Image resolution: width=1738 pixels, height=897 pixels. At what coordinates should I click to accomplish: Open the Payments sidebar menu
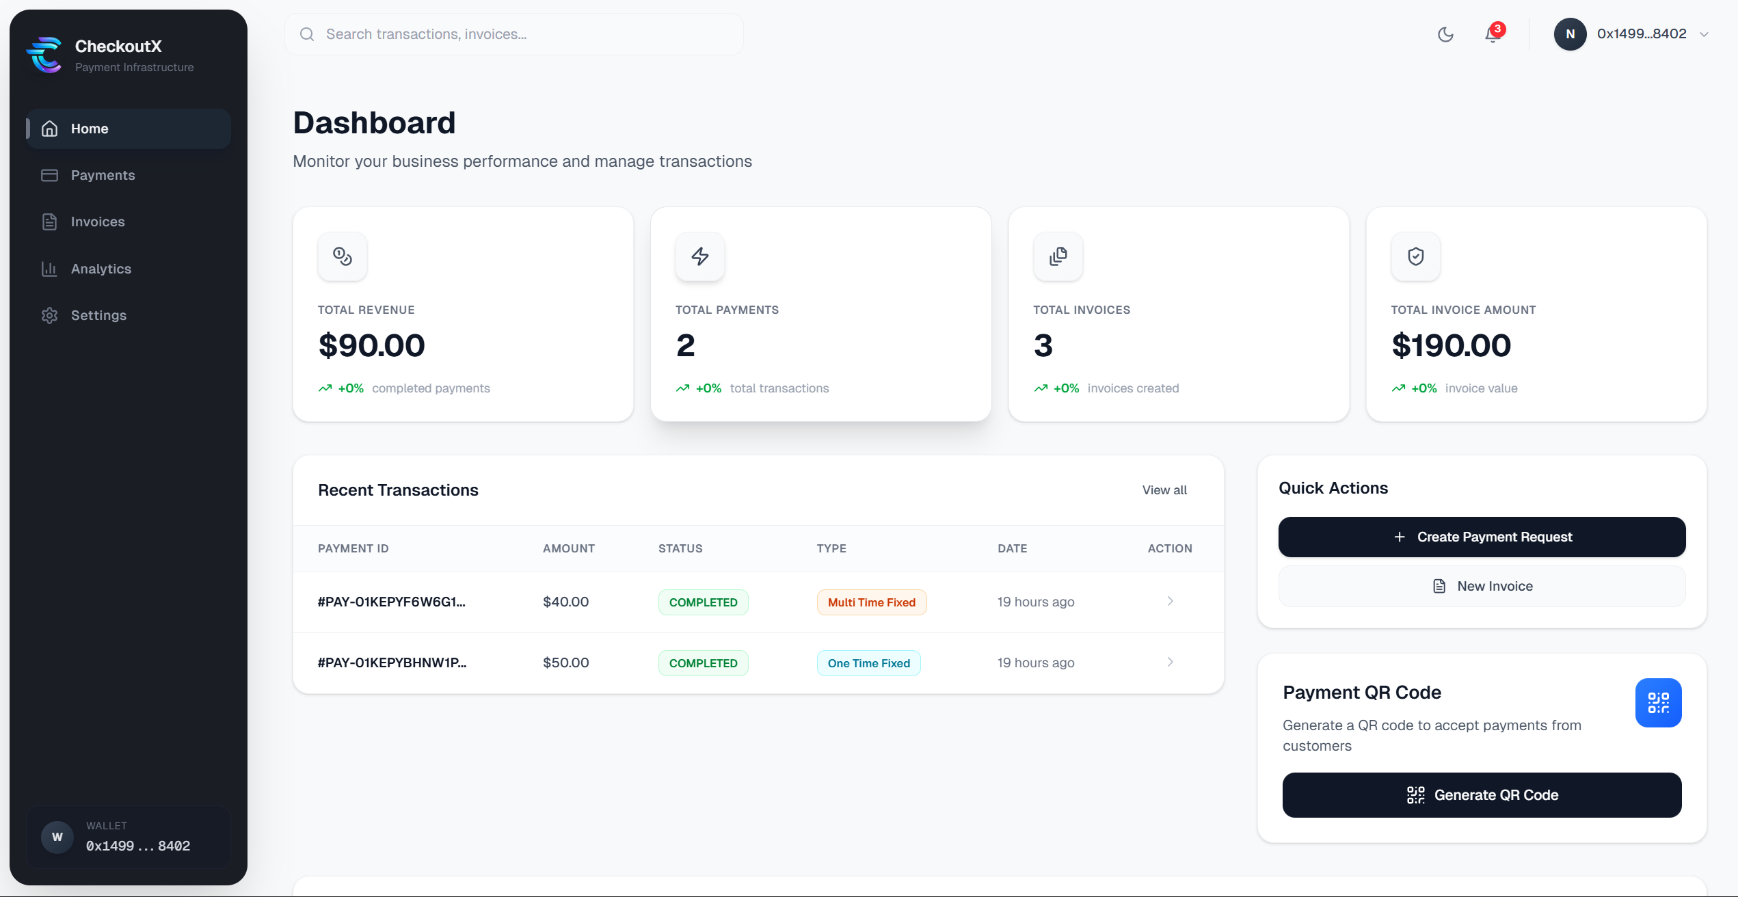[103, 175]
